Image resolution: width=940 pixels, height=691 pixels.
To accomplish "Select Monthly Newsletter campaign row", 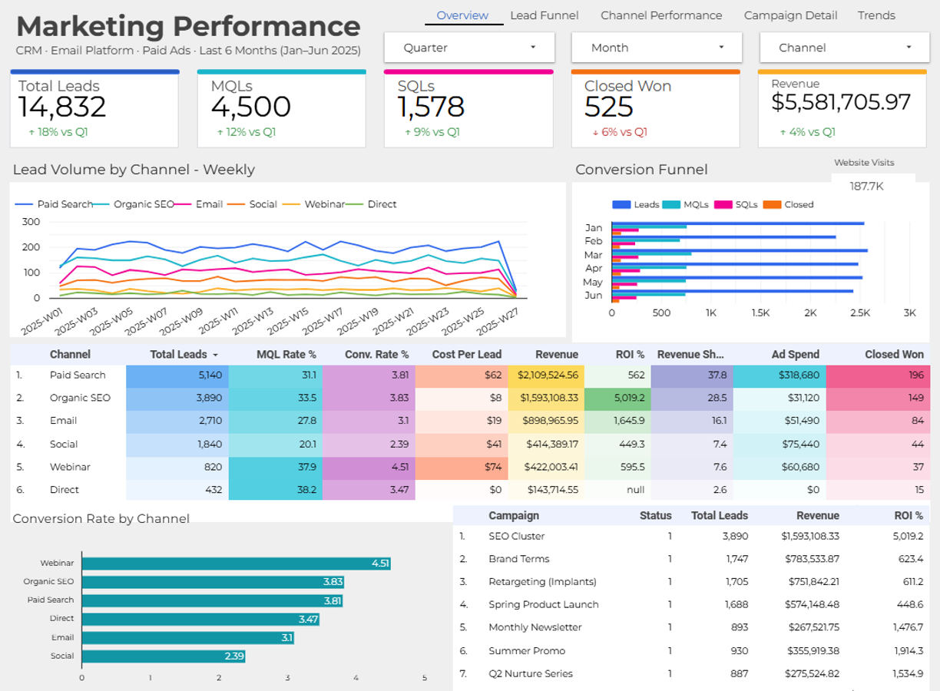I will [691, 627].
